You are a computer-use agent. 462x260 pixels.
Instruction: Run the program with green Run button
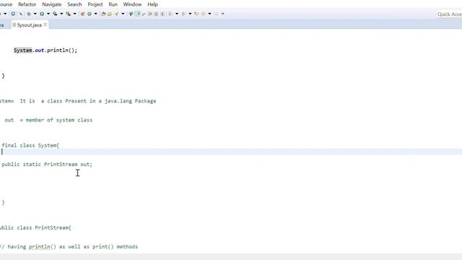pyautogui.click(x=42, y=14)
